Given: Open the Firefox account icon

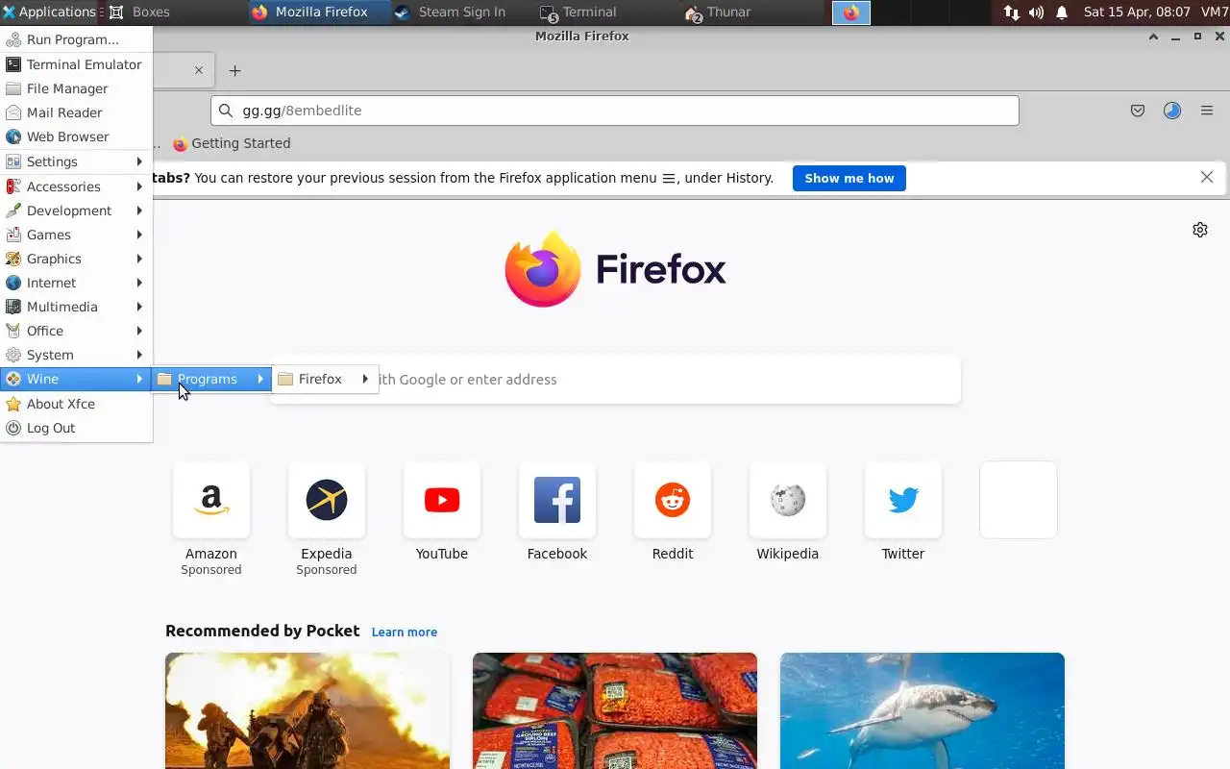Looking at the screenshot, I should pyautogui.click(x=1172, y=111).
